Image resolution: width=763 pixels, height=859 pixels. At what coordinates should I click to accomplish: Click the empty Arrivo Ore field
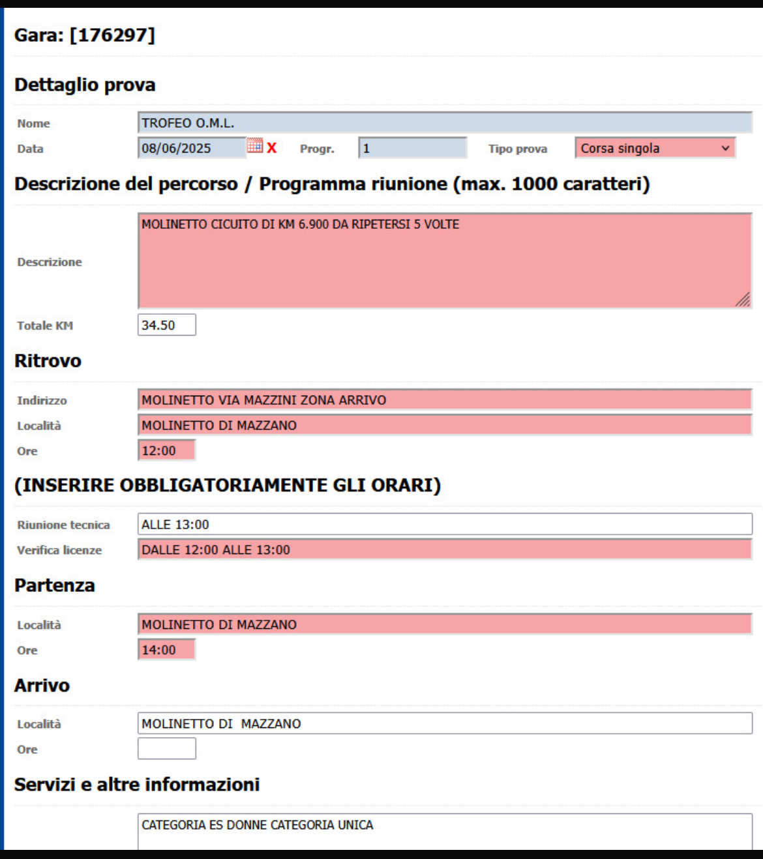click(166, 749)
